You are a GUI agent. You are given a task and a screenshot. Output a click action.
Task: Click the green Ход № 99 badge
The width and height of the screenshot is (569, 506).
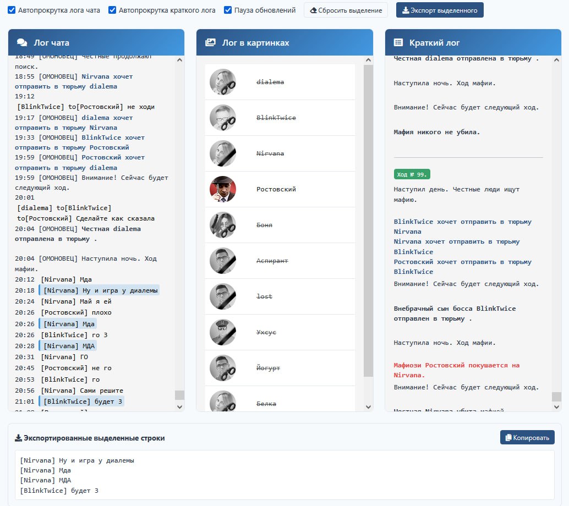[412, 174]
